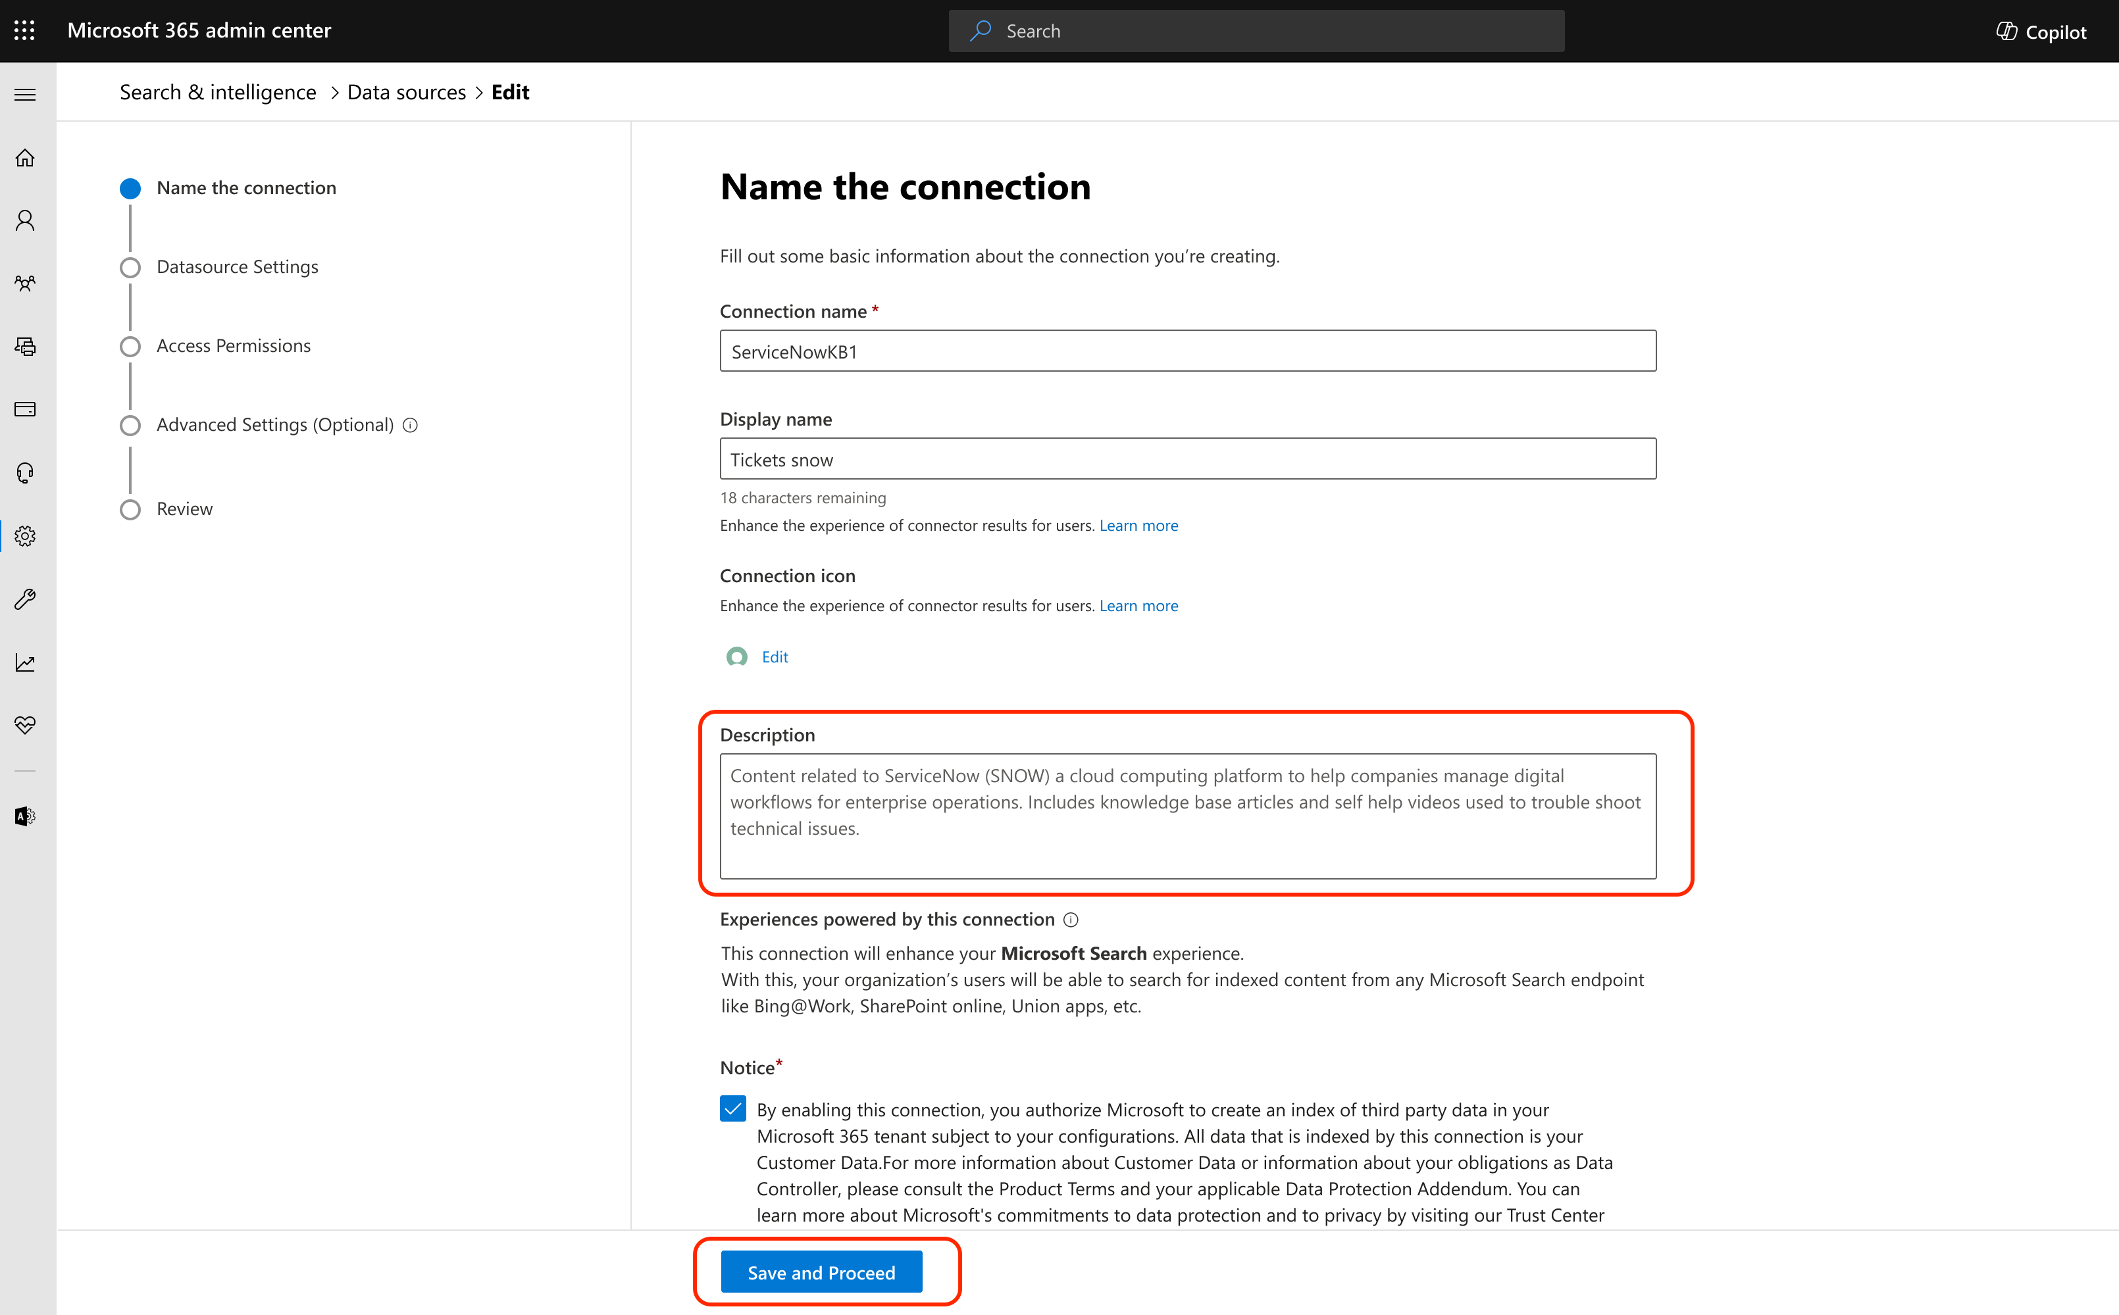Click the Name the connection step indicator

(x=130, y=188)
